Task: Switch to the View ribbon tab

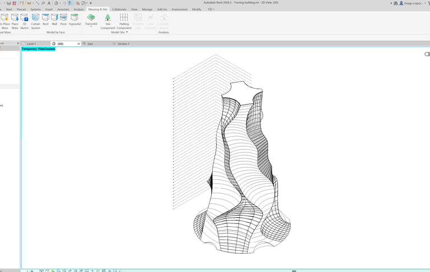Action: pos(134,9)
